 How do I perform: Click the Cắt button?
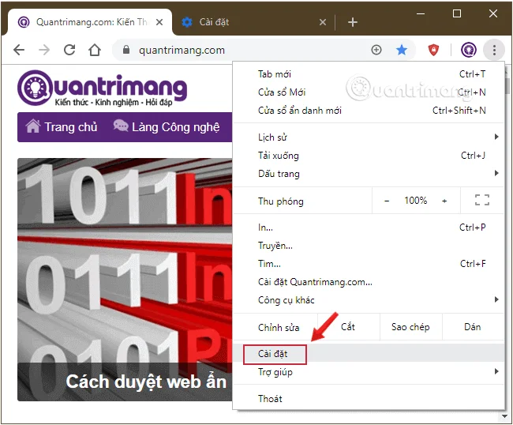[348, 327]
